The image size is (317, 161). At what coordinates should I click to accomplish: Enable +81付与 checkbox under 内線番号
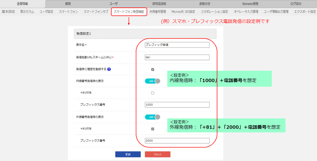point(153,93)
